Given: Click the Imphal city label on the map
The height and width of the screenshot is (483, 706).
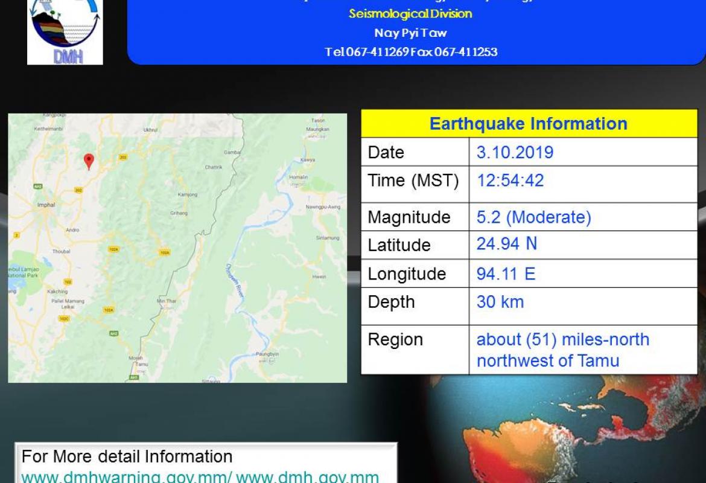Looking at the screenshot, I should tap(46, 205).
